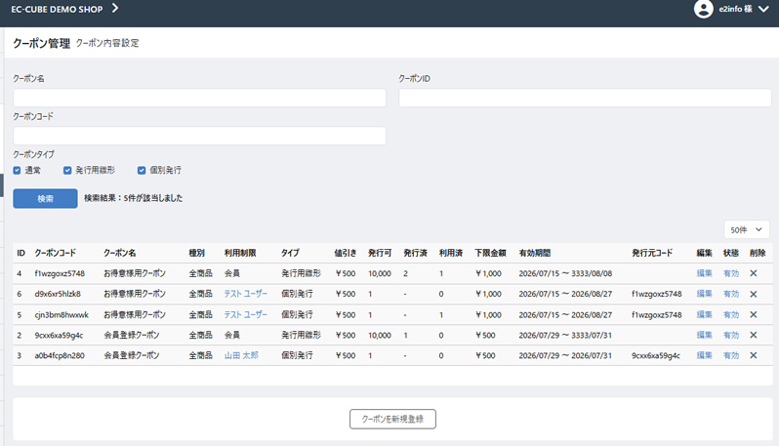The image size is (779, 446).
Task: Click the 下限金額 column header
Action: click(490, 253)
